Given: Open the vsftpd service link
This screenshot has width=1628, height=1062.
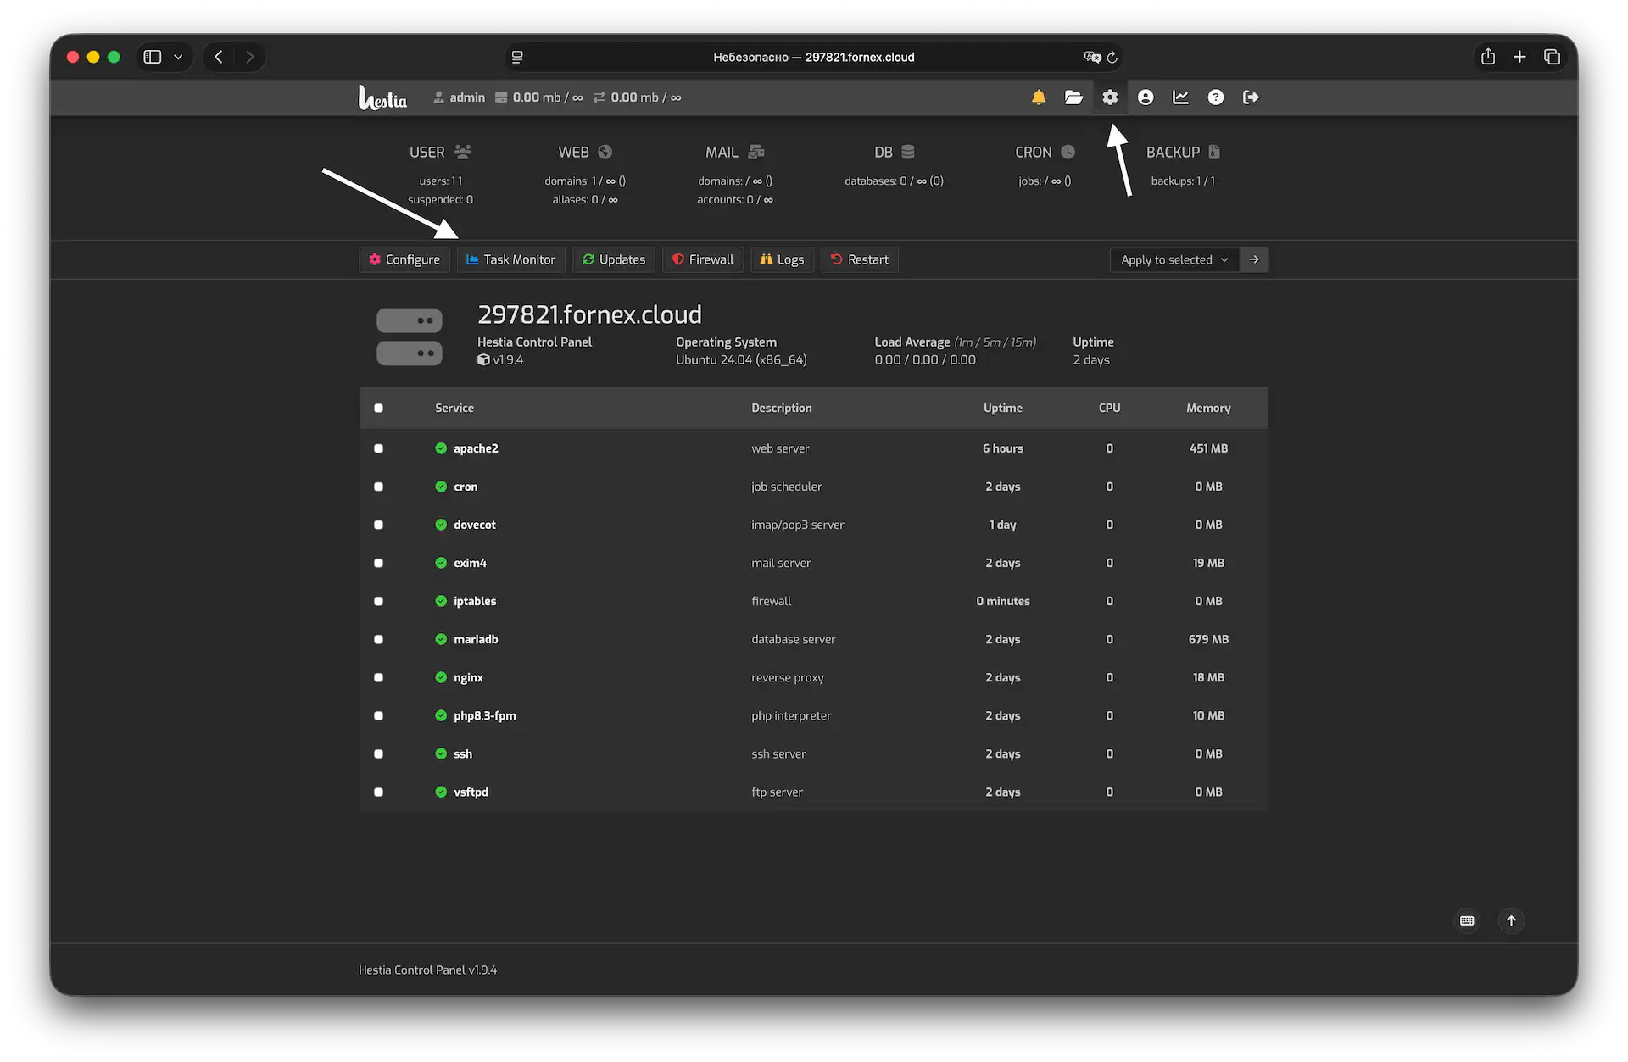Looking at the screenshot, I should pyautogui.click(x=471, y=792).
